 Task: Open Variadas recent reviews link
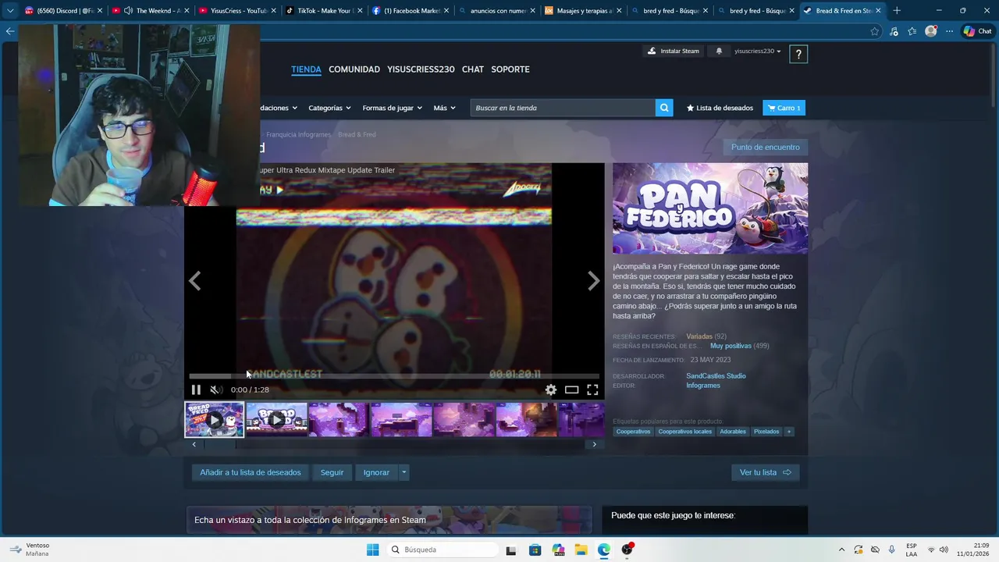[x=699, y=336]
